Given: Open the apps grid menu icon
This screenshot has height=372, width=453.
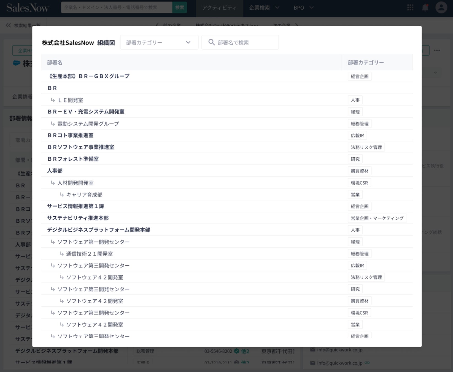Looking at the screenshot, I should point(410,7).
